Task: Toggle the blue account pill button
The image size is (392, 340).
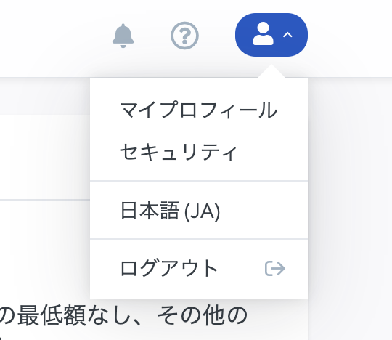Action: (271, 35)
